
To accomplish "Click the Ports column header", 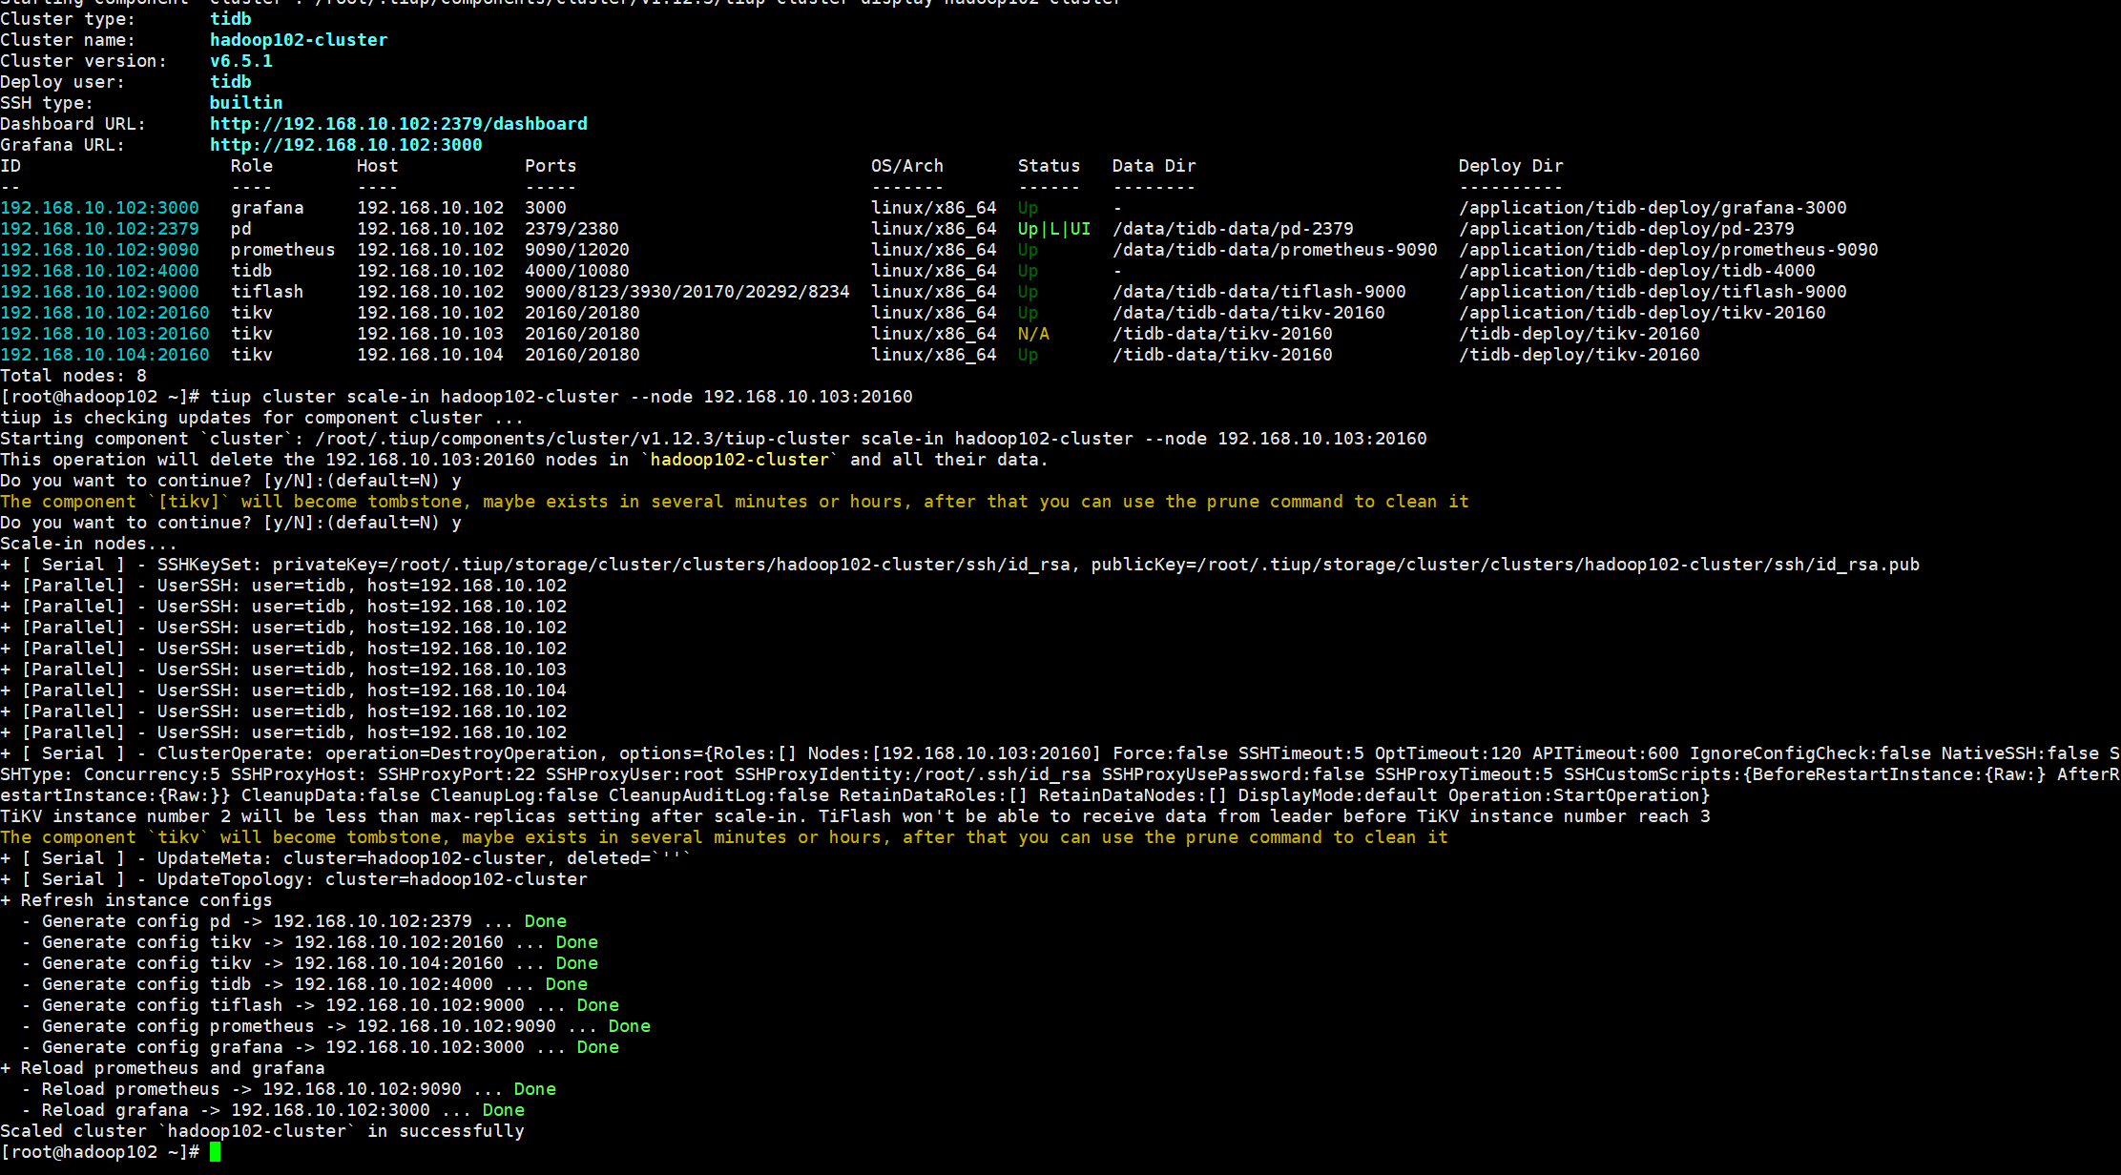I will click(551, 166).
